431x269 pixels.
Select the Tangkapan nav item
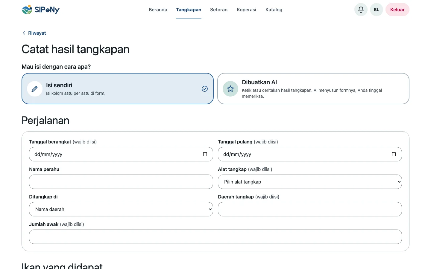(x=189, y=10)
